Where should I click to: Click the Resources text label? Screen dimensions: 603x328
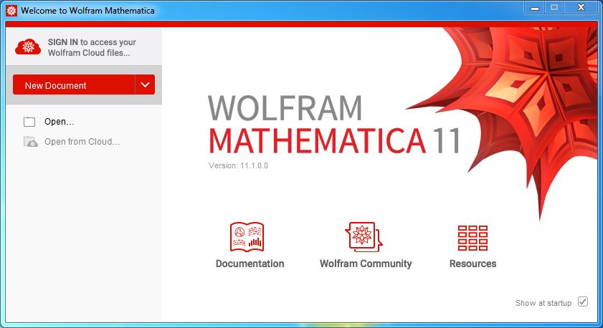click(x=473, y=264)
